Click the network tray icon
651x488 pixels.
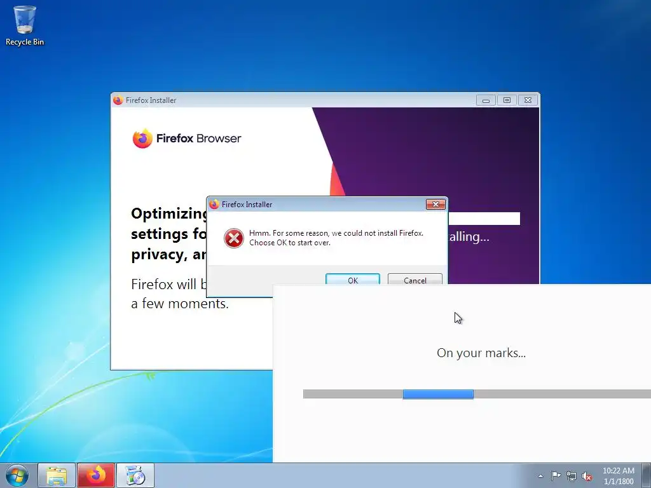tap(572, 477)
